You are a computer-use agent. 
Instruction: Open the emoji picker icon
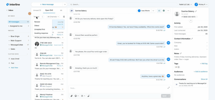click(x=76, y=96)
